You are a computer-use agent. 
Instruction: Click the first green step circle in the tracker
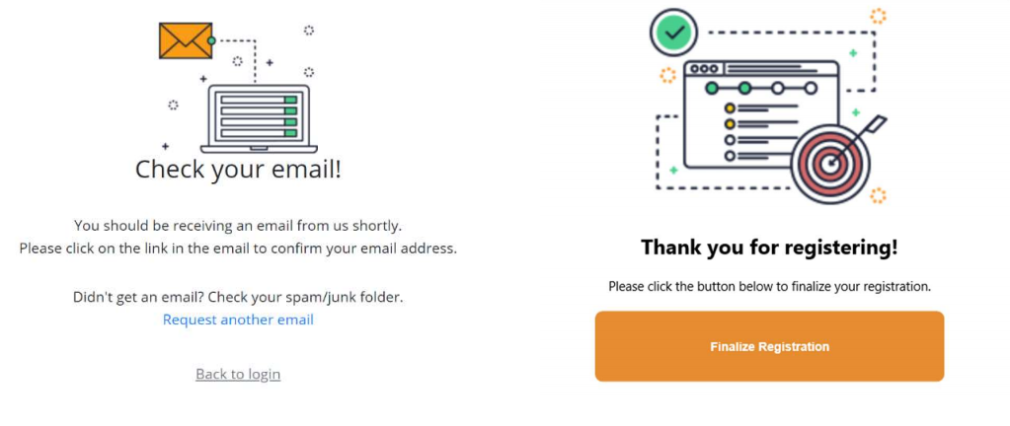point(712,88)
